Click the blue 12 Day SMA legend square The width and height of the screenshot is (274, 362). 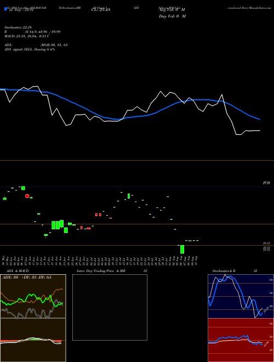(x=5, y=9)
